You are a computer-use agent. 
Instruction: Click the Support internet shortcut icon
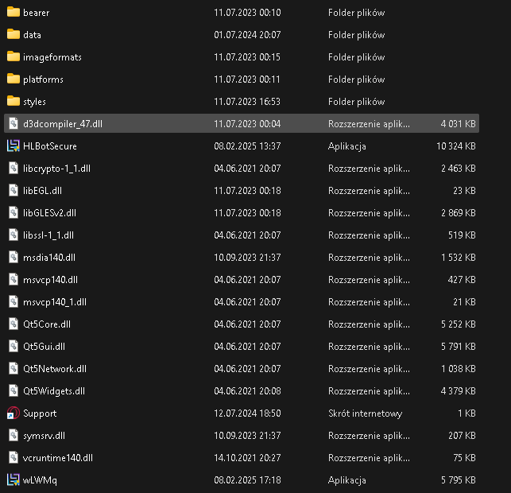pyautogui.click(x=13, y=413)
